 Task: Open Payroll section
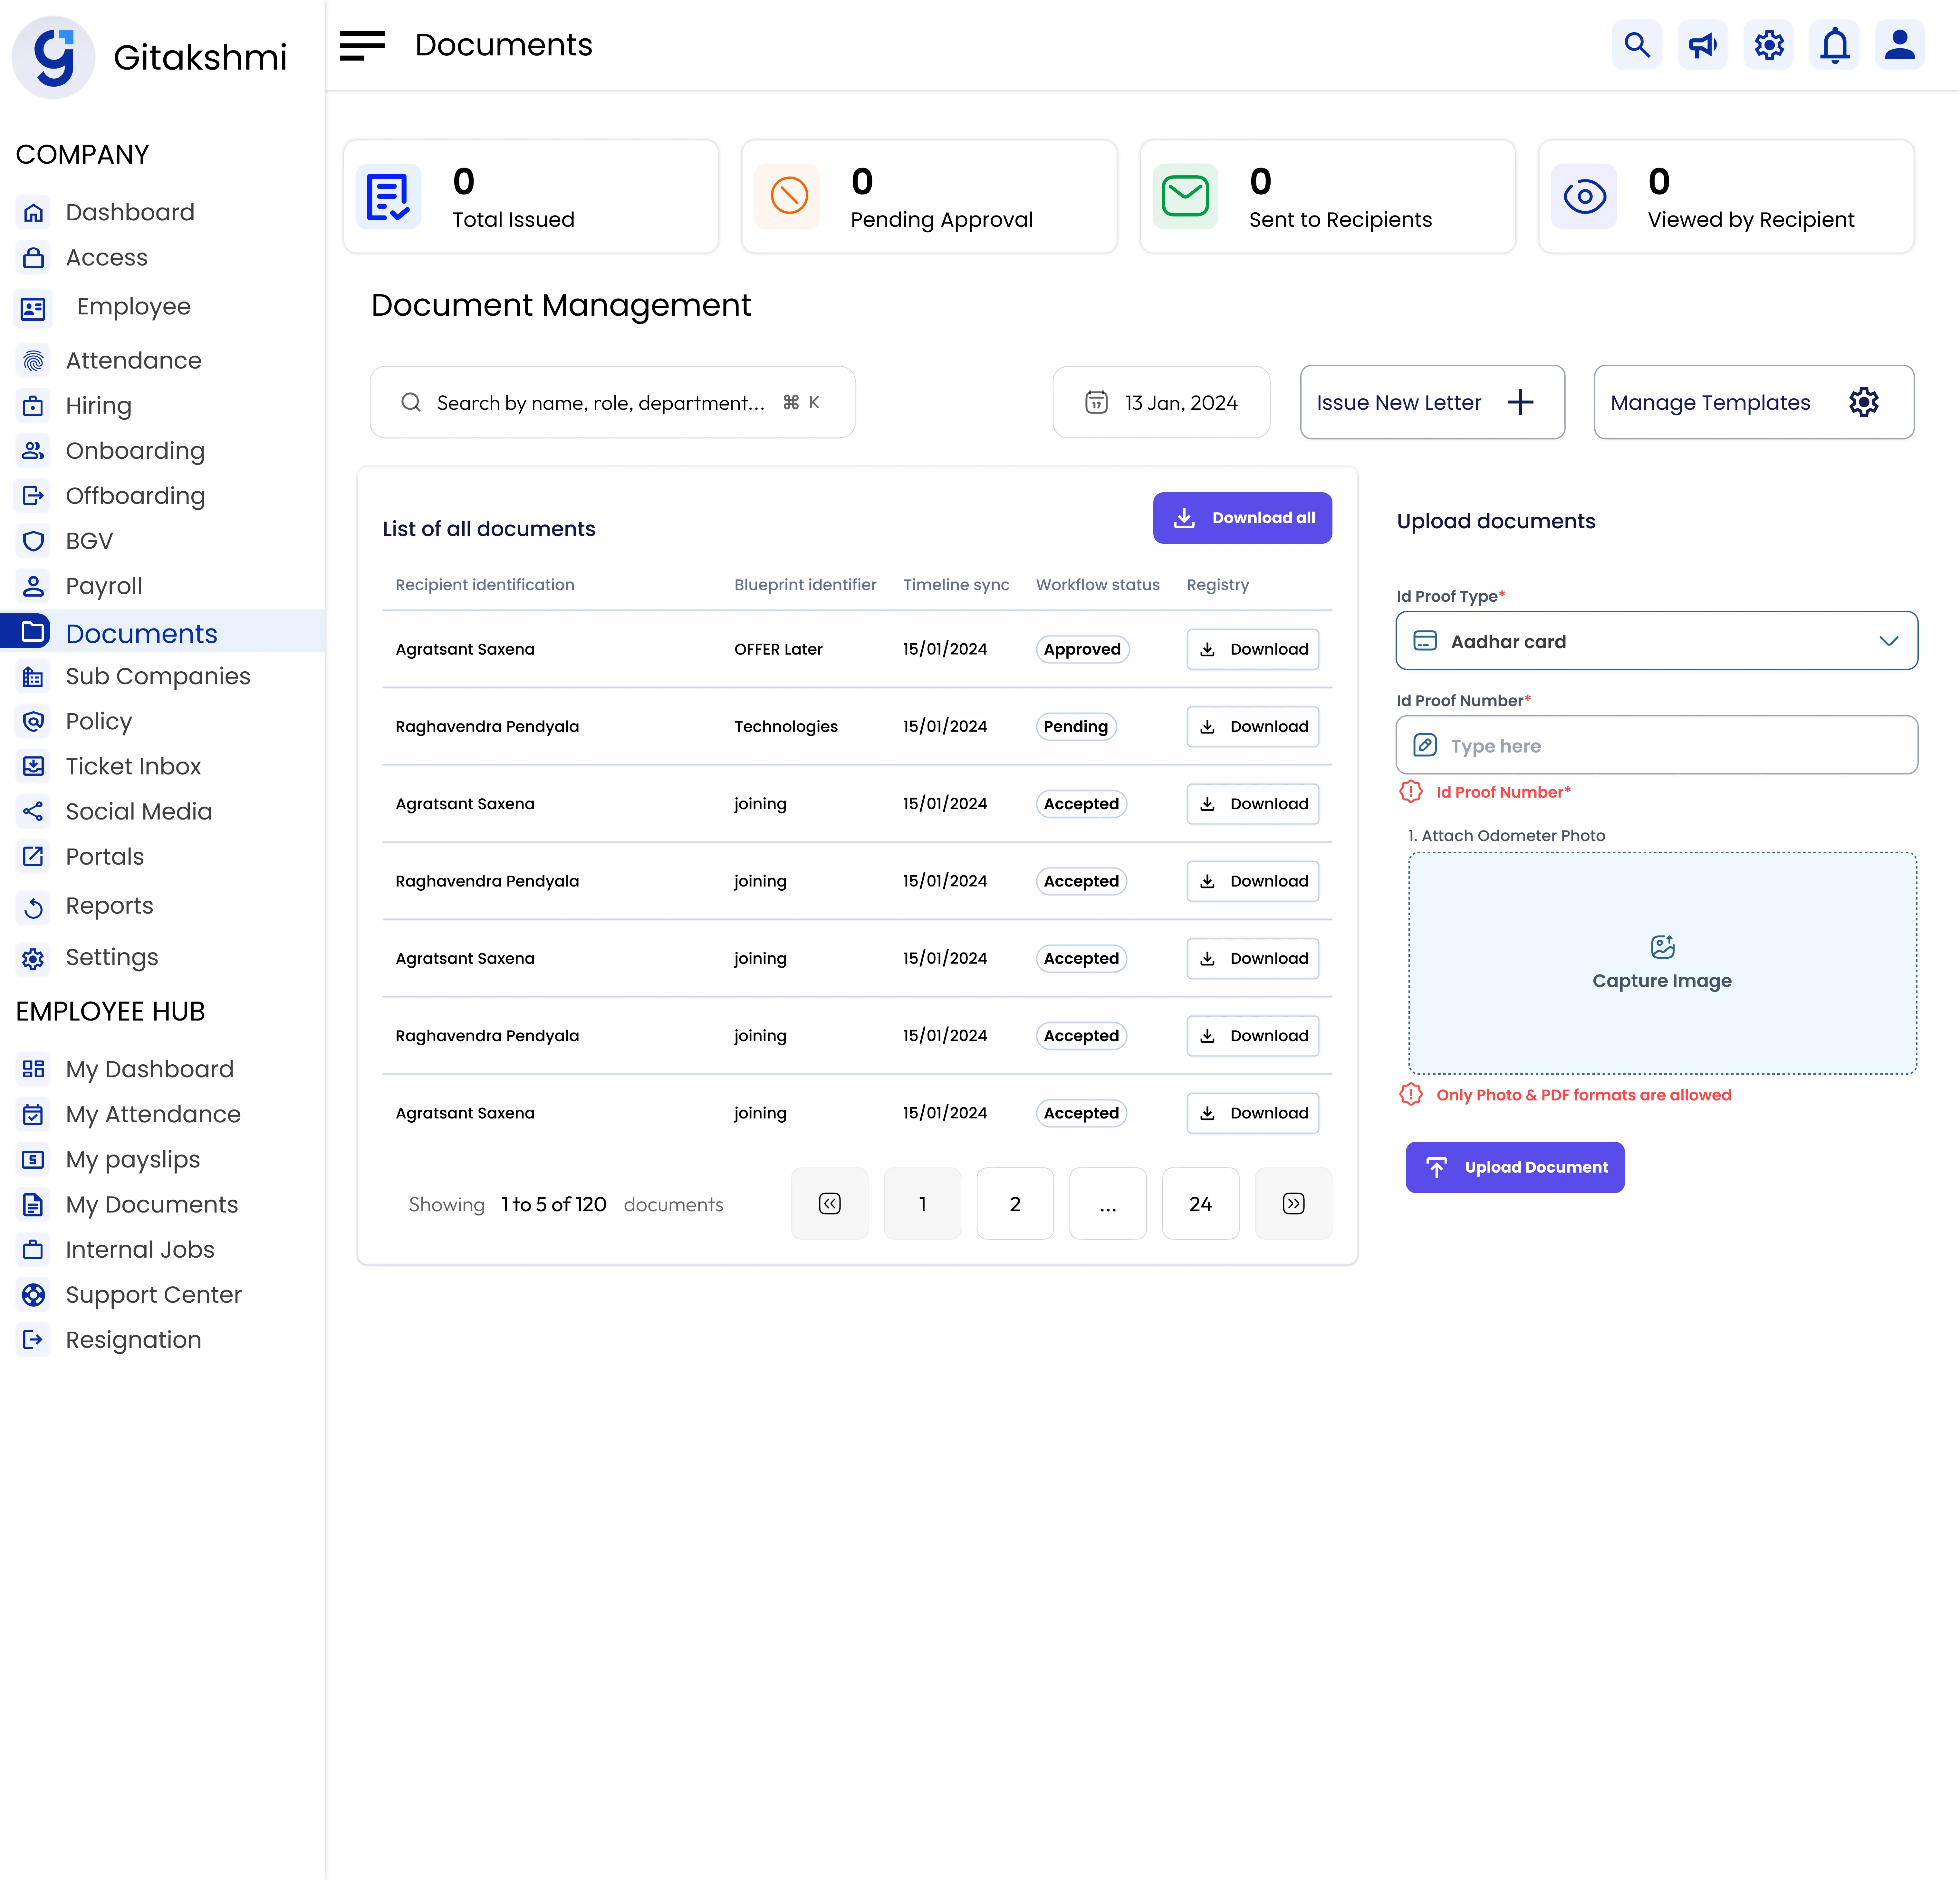[x=104, y=586]
